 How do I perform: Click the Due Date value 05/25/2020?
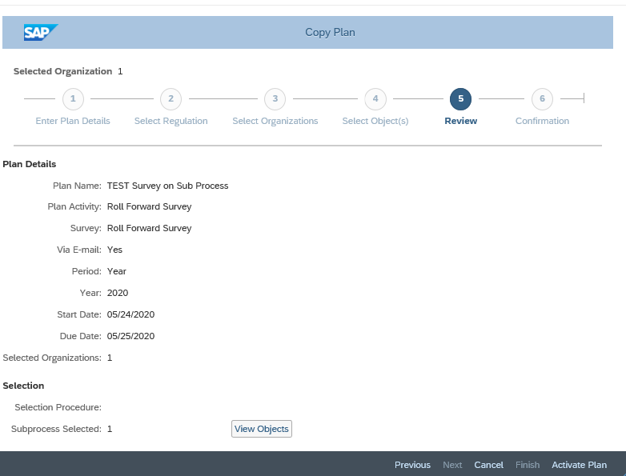130,336
